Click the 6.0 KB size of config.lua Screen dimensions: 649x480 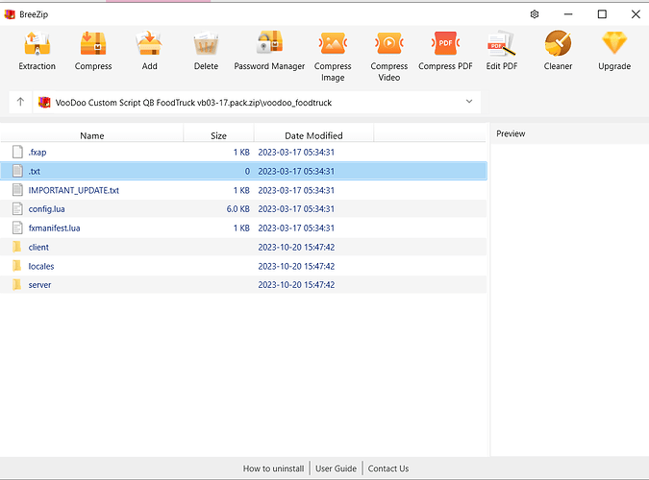pos(238,208)
